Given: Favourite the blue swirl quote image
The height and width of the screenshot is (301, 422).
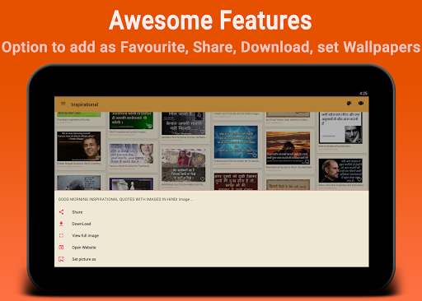Looking at the screenshot, I should point(255,155).
